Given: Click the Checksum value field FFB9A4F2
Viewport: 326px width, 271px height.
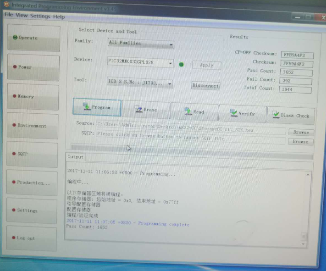Looking at the screenshot, I should coord(297,64).
